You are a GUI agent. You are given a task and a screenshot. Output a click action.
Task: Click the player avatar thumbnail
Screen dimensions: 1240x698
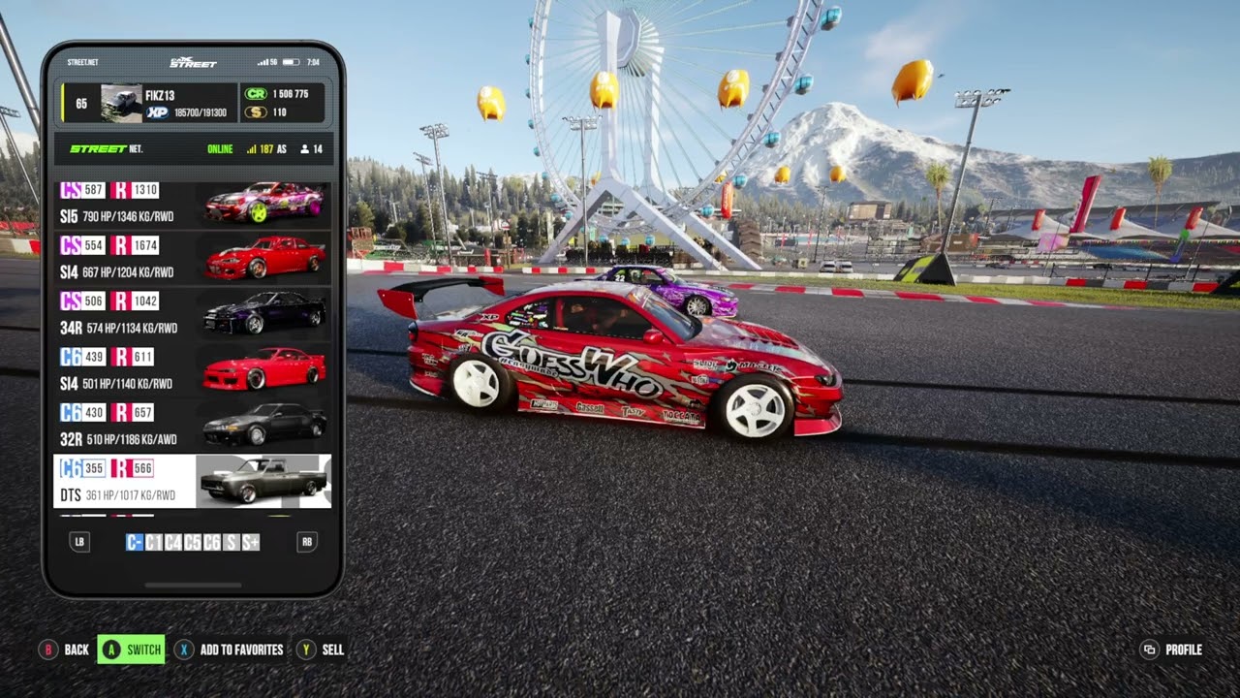tap(121, 103)
